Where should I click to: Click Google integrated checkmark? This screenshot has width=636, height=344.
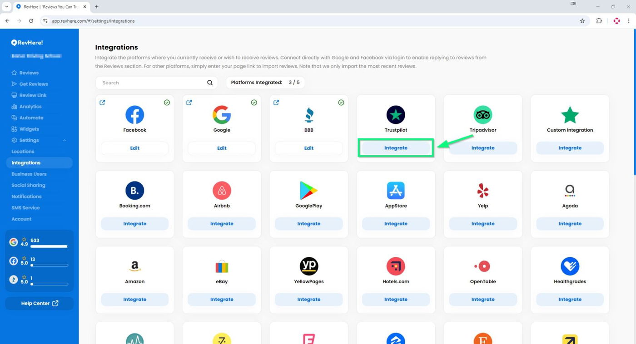click(x=254, y=103)
